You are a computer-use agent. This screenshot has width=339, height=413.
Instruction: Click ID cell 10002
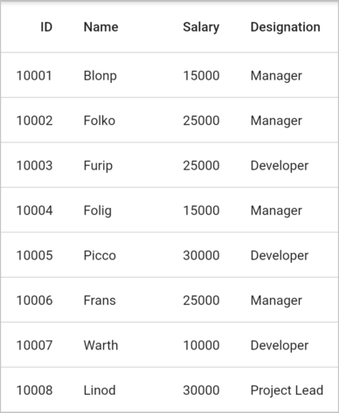point(34,120)
